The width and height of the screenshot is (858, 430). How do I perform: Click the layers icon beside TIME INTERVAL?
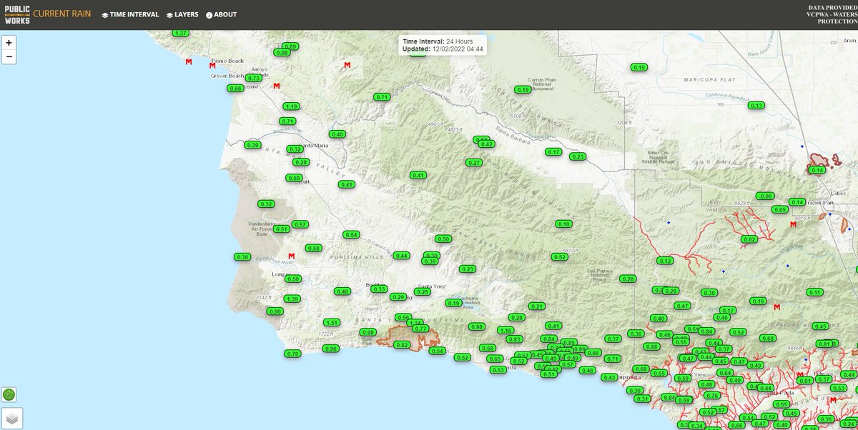[104, 14]
